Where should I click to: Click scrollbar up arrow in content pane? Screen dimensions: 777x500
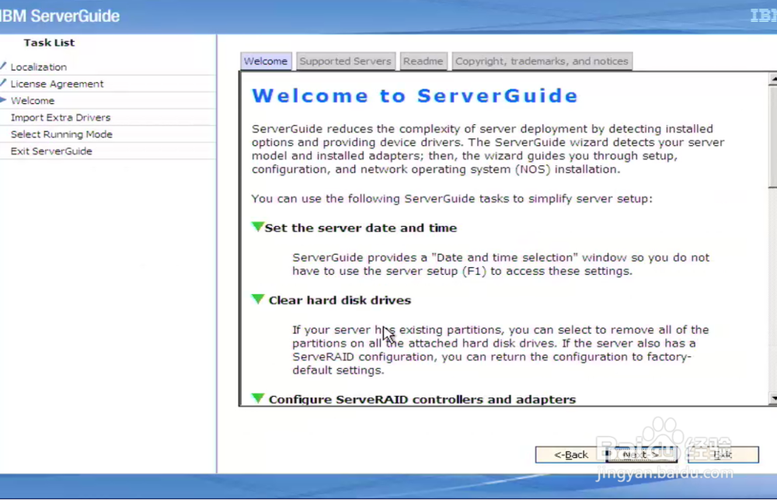[x=773, y=78]
